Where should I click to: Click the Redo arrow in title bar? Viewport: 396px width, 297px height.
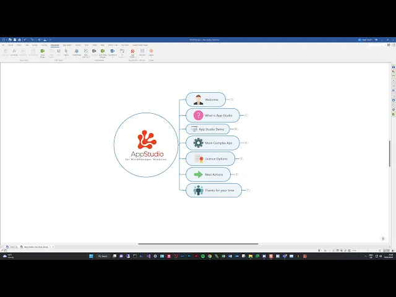coord(32,40)
